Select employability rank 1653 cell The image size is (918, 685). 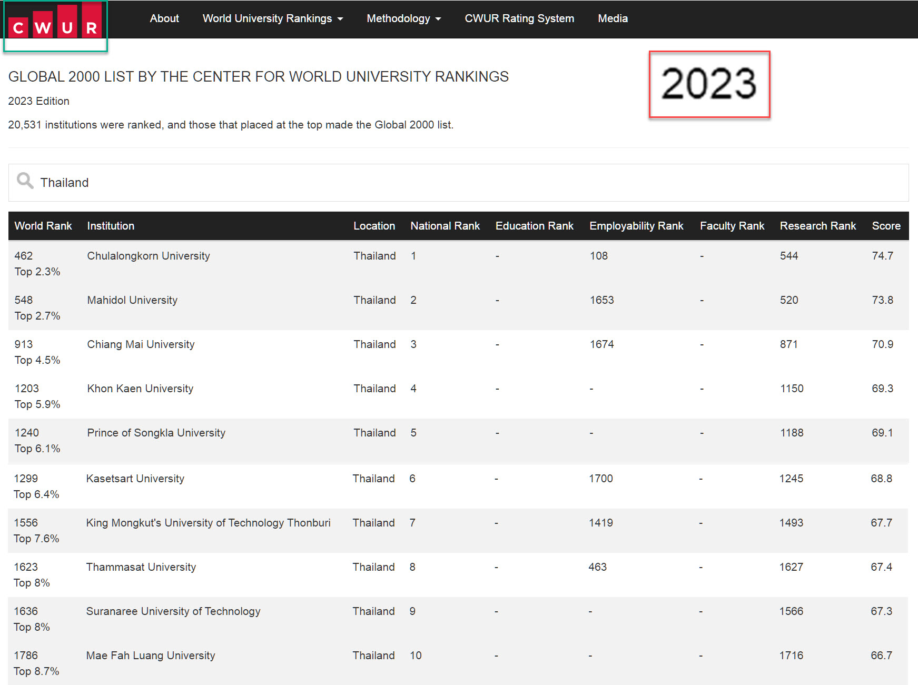click(602, 300)
